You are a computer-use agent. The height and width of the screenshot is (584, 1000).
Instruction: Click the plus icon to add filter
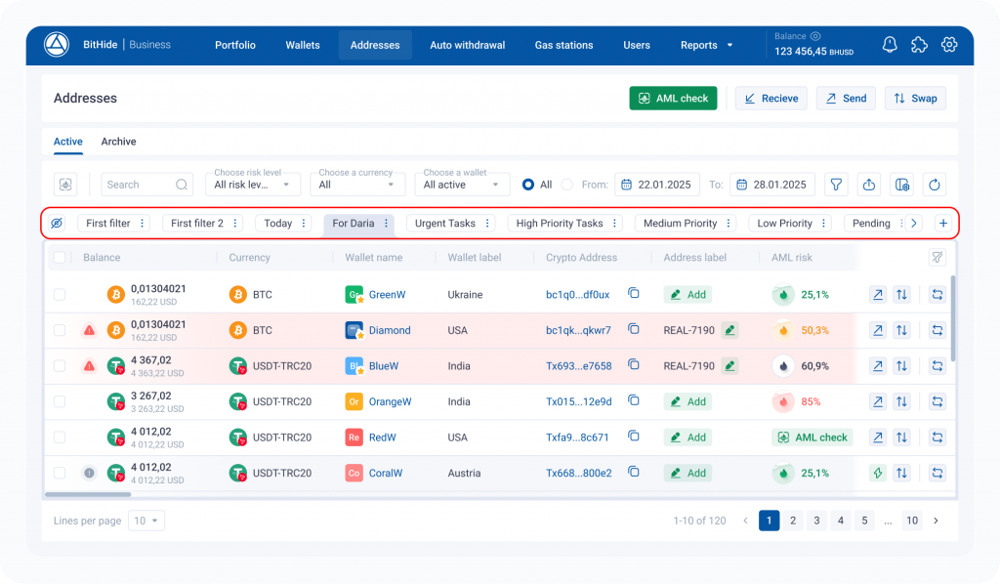pos(943,224)
